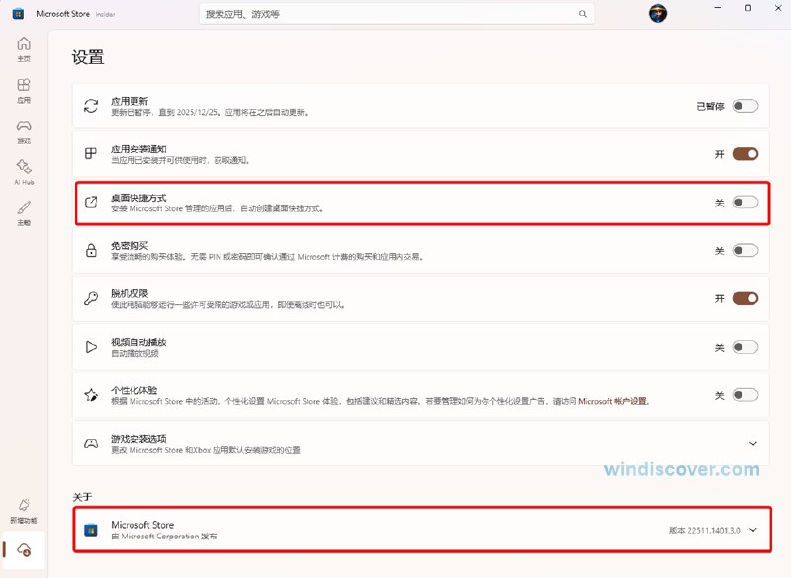Click the 版本 22511.1401.3.0 text
The image size is (791, 578).
tap(704, 531)
